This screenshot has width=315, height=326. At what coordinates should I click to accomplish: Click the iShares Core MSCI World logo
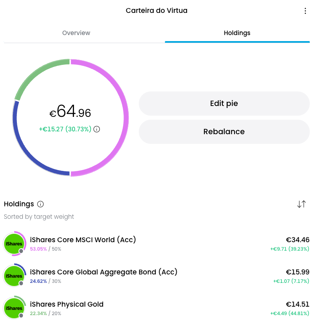click(x=14, y=244)
